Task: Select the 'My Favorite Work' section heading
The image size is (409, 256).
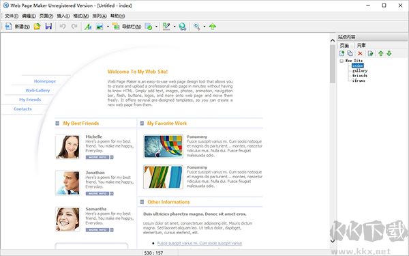Action: tap(167, 124)
